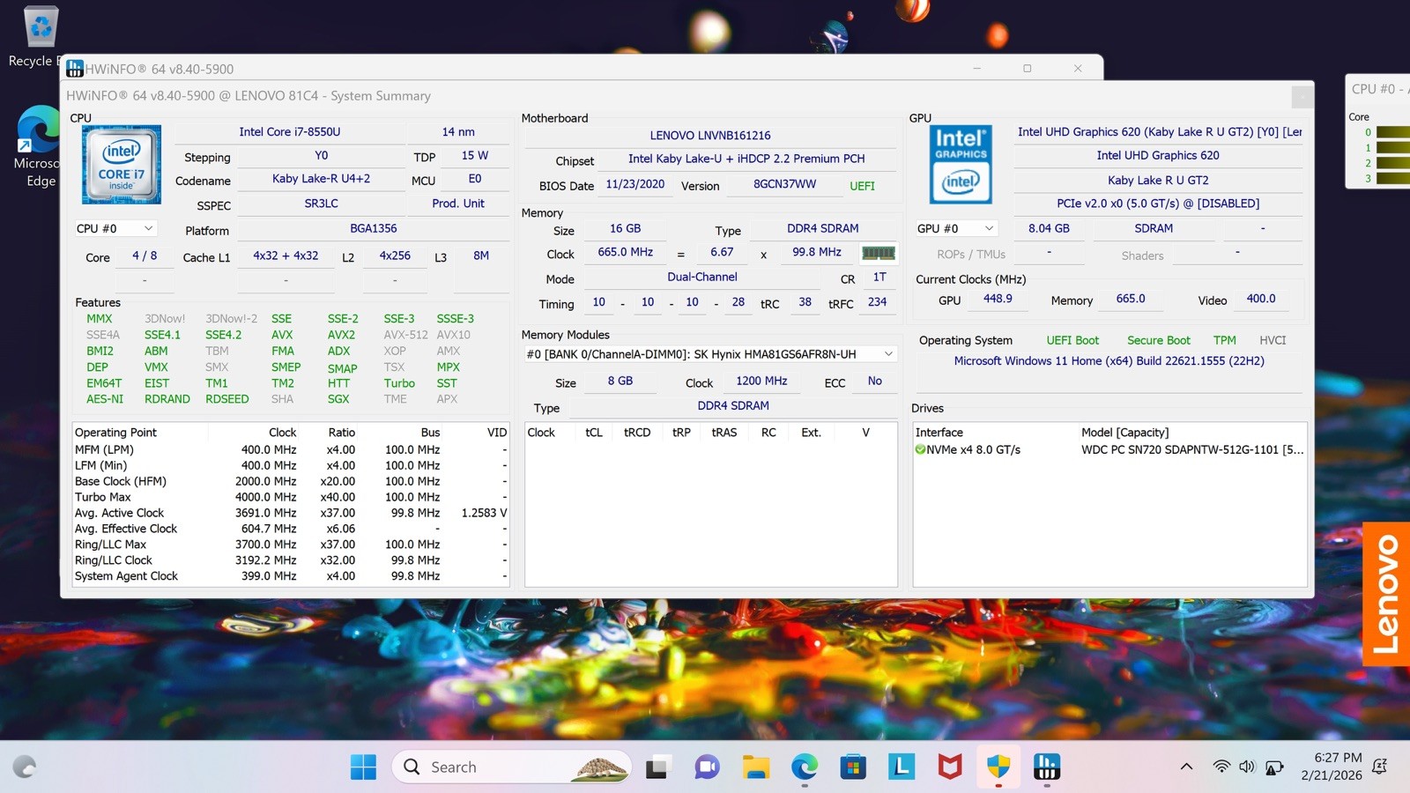Expand the CPU #0 selector dropdown

tap(115, 228)
